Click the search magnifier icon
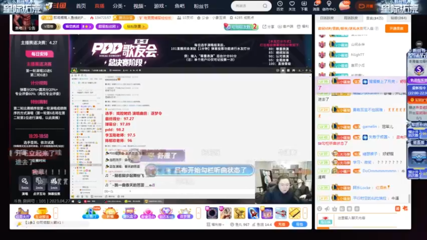The image size is (427, 240). (265, 6)
